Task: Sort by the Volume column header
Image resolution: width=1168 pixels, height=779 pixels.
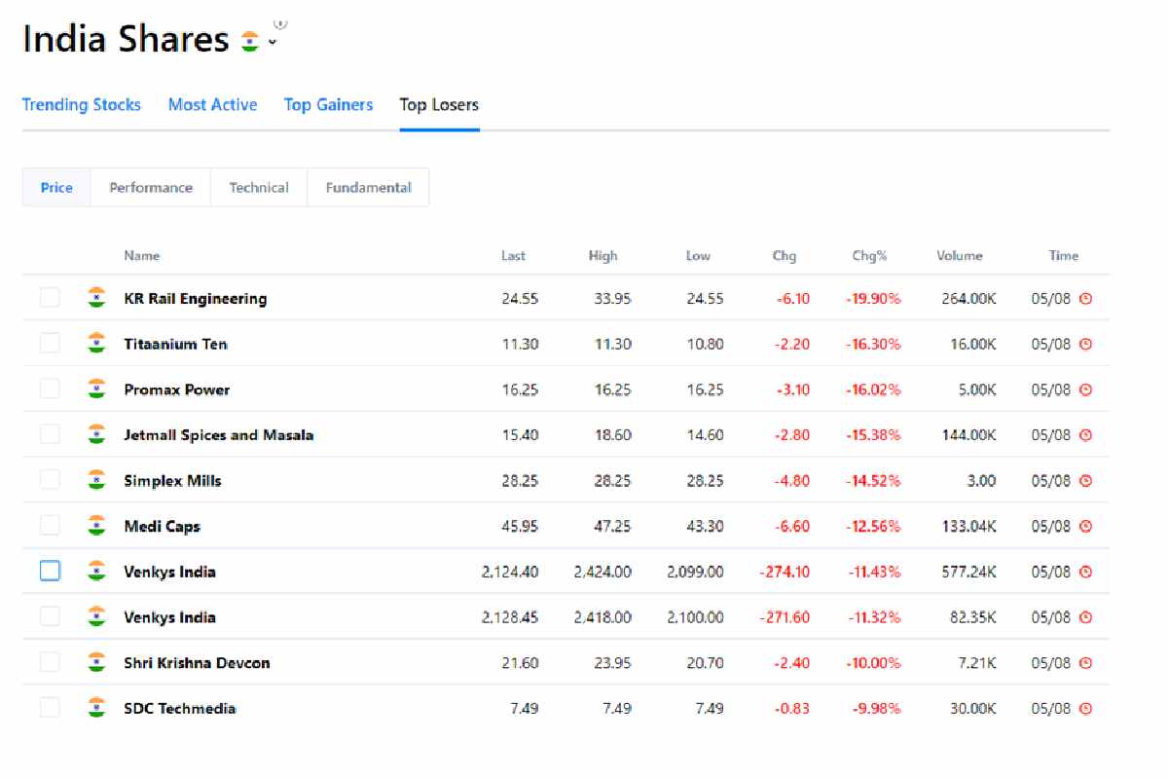Action: (x=960, y=256)
